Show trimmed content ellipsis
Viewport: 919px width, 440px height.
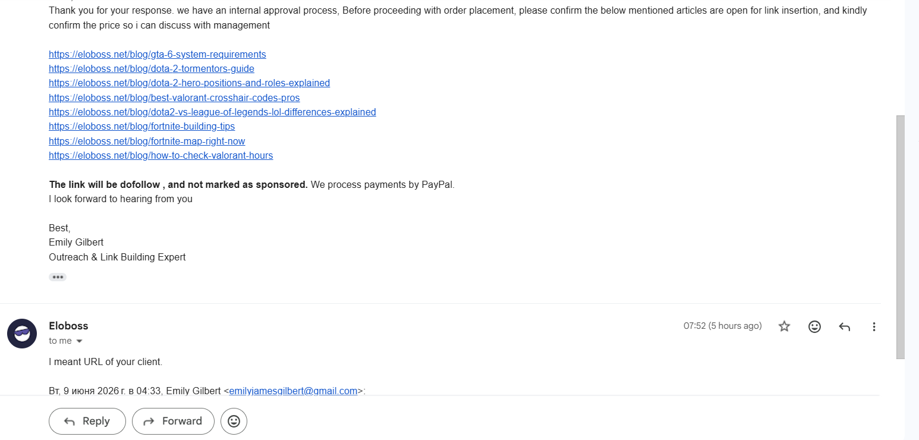(58, 277)
